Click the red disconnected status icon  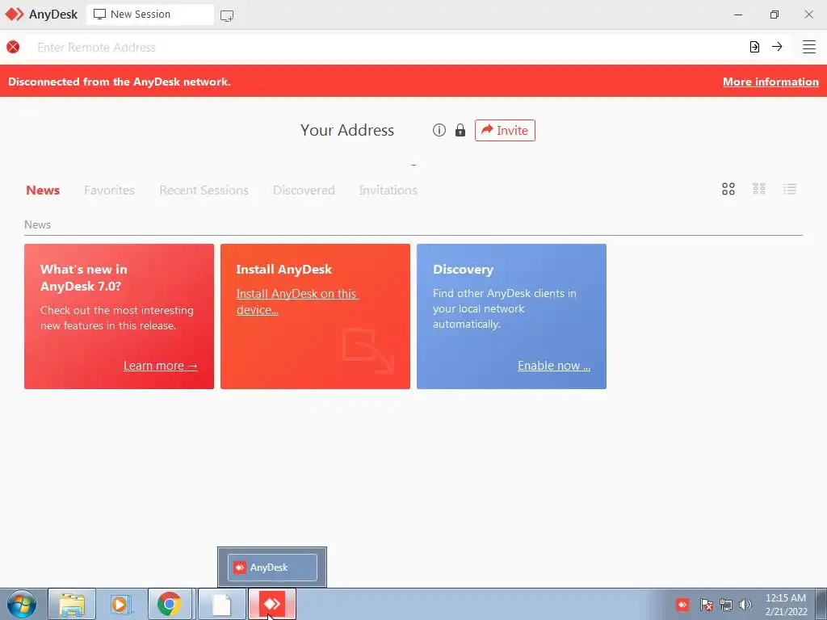[x=13, y=47]
